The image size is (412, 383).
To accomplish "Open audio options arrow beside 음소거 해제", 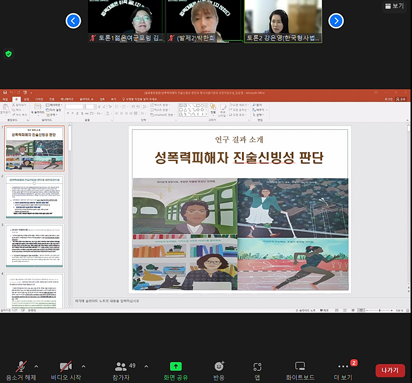I will pos(36,366).
